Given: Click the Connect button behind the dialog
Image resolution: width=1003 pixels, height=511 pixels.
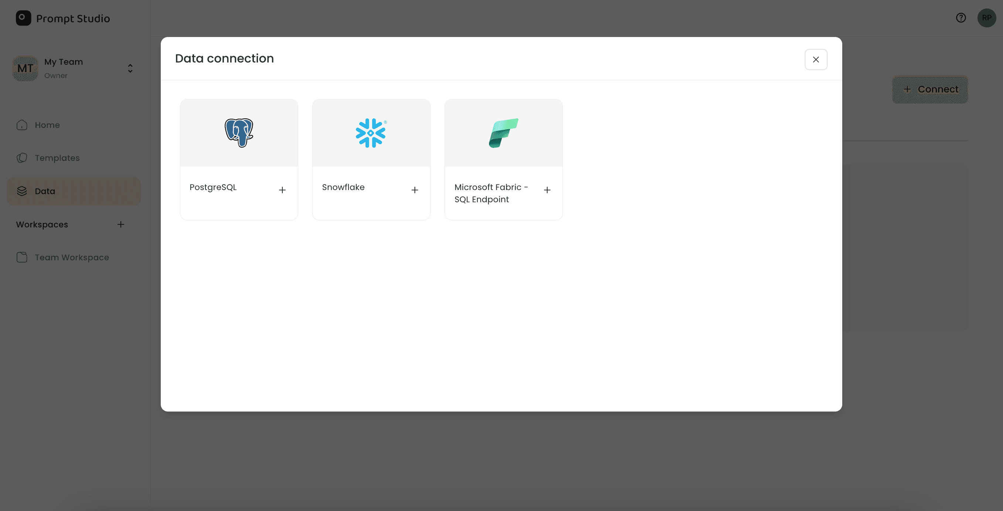Looking at the screenshot, I should tap(930, 89).
